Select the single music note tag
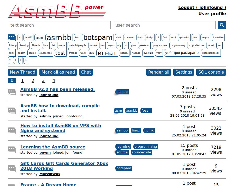237x186 pixels. [x=20, y=60]
